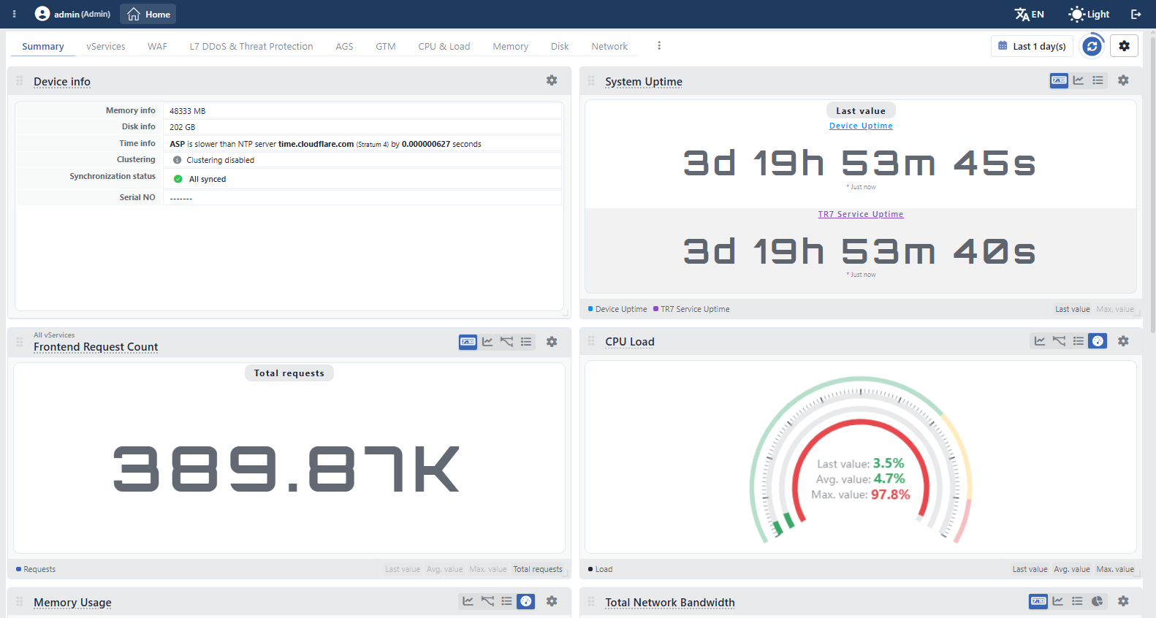Screen dimensions: 1156x618
Task: Open Total Network Bandwidth settings gear
Action: (1123, 601)
